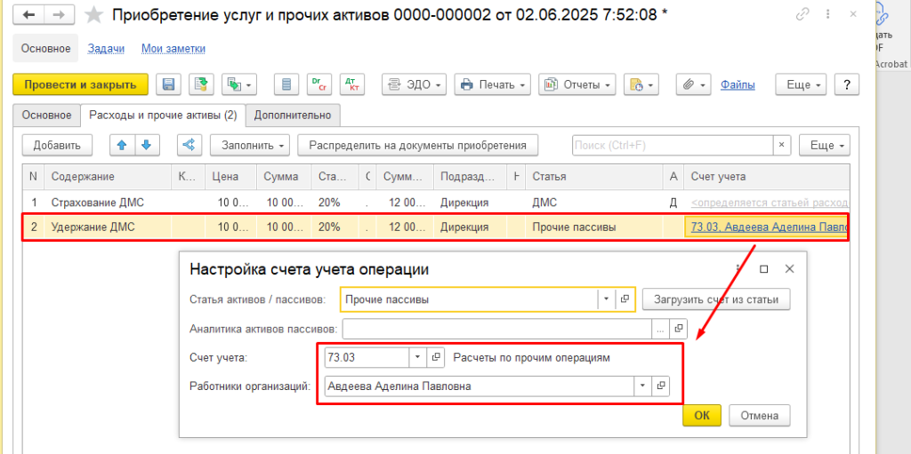The height and width of the screenshot is (454, 911).
Task: Expand the Счет учета dropdown list
Action: click(418, 357)
